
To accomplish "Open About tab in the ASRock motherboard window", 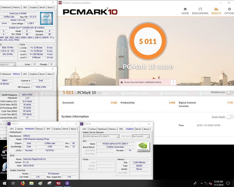I will coord(73,129).
